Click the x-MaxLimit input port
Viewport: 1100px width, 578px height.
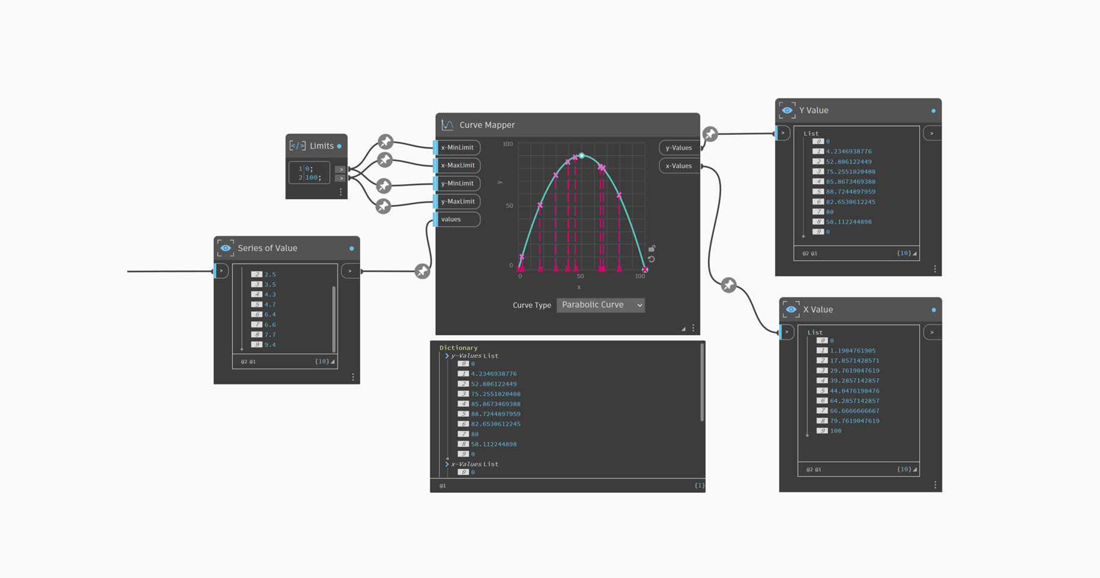click(x=458, y=165)
